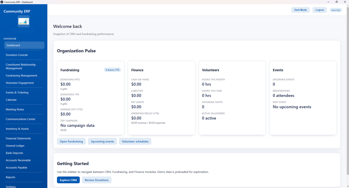Open Meeting Notes
Image resolution: width=349 pixels, height=188 pixels.
click(x=15, y=109)
